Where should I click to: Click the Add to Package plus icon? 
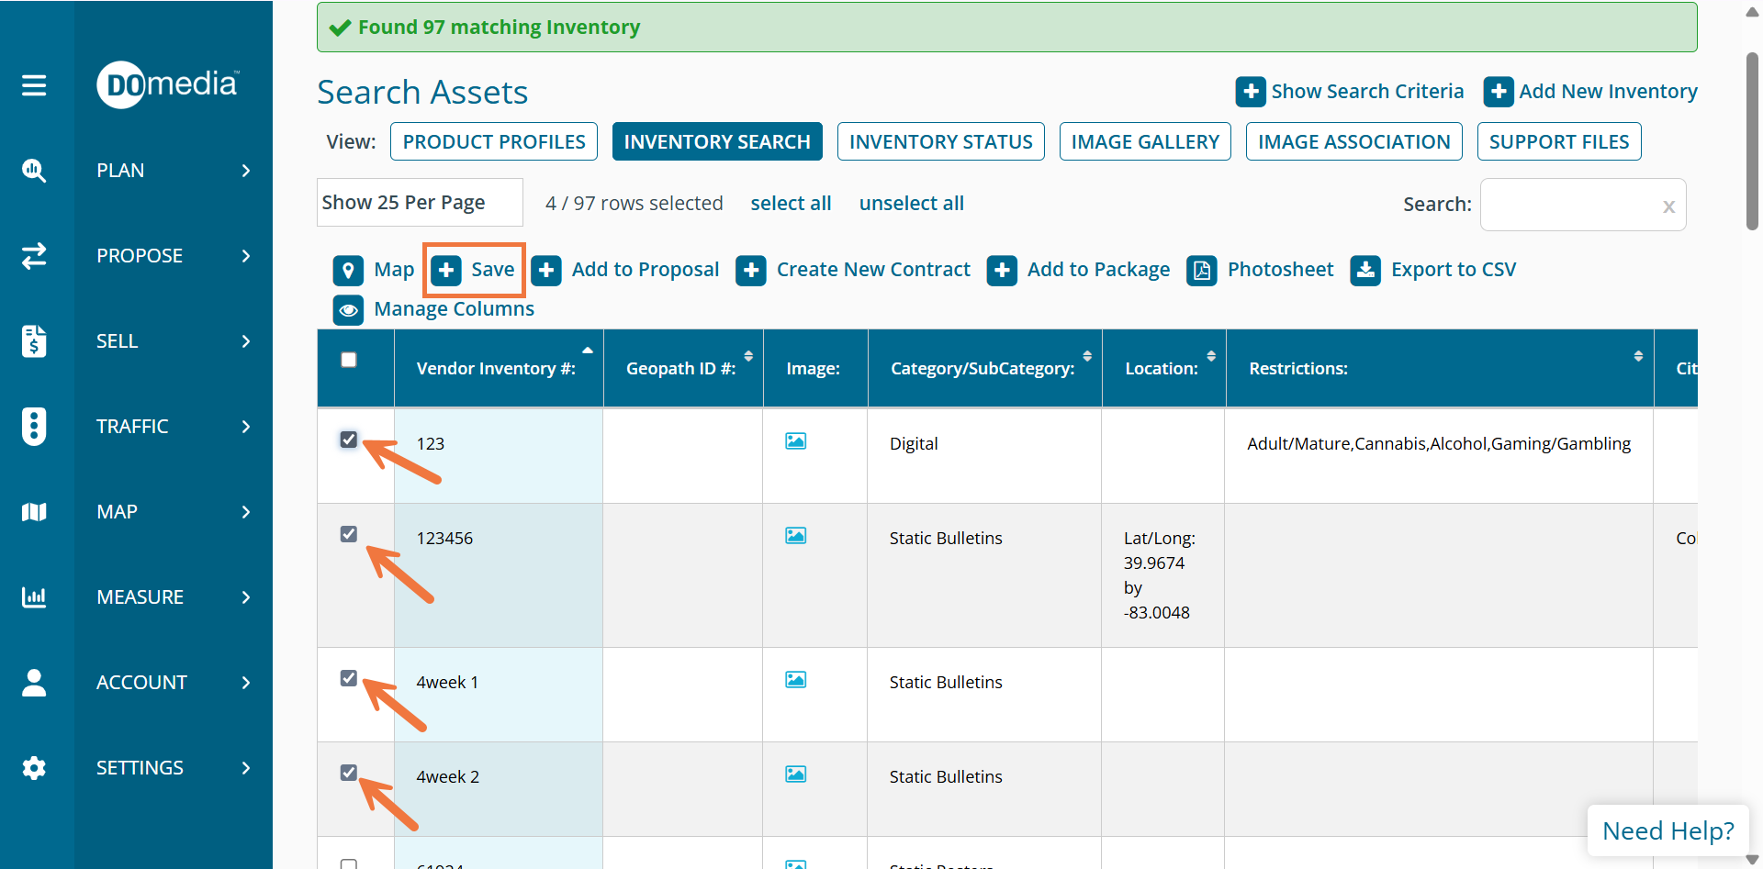click(1002, 271)
